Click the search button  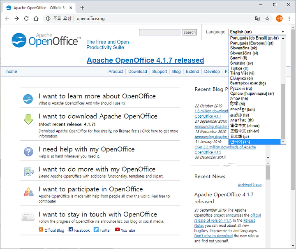click(x=190, y=32)
